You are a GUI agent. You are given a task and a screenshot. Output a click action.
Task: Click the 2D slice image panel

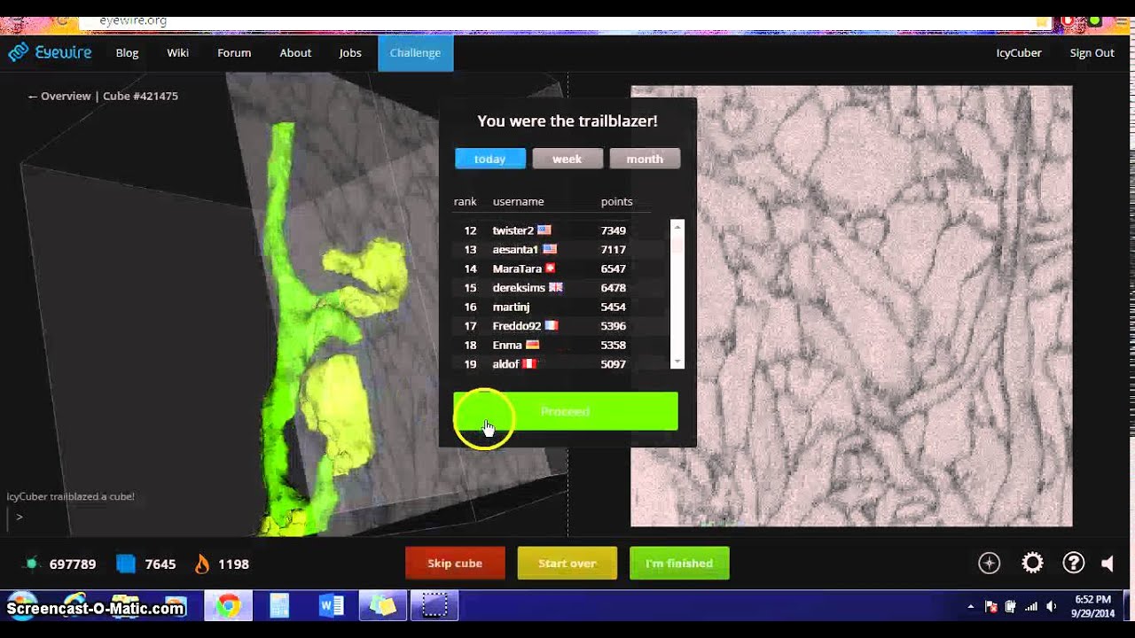click(851, 306)
